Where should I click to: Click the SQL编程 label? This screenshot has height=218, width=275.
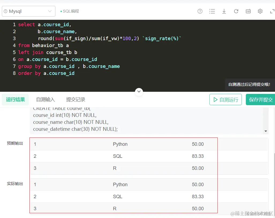(x=71, y=11)
